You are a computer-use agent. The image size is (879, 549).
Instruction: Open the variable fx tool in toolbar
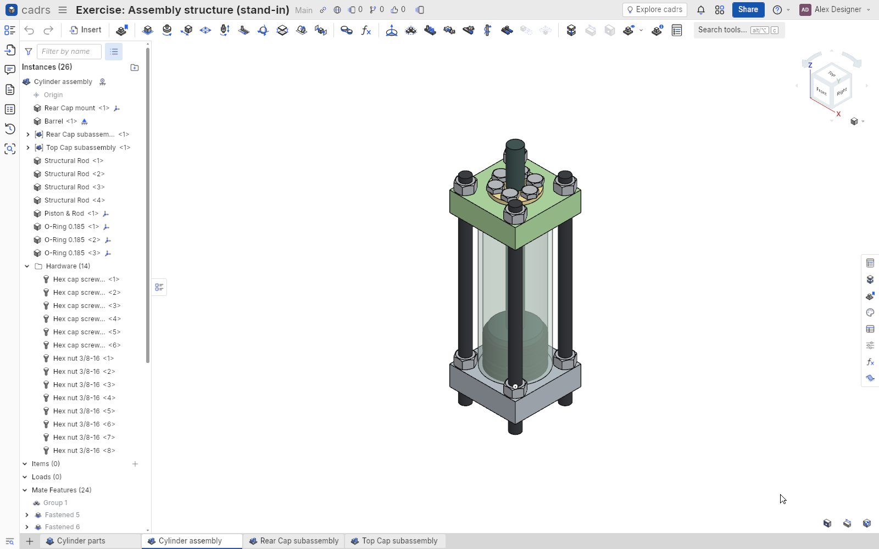pyautogui.click(x=366, y=30)
